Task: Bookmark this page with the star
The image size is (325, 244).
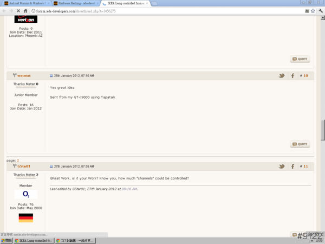Action: [x=313, y=11]
